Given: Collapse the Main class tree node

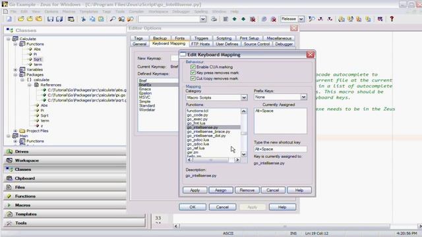Looking at the screenshot, I should 9,136.
